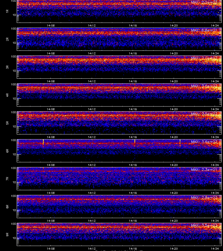Click the 14:16 time label below panel 8R

(x=133, y=221)
